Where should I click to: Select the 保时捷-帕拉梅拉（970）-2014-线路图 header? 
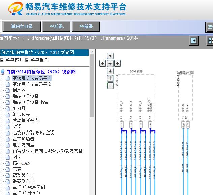click(x=44, y=53)
